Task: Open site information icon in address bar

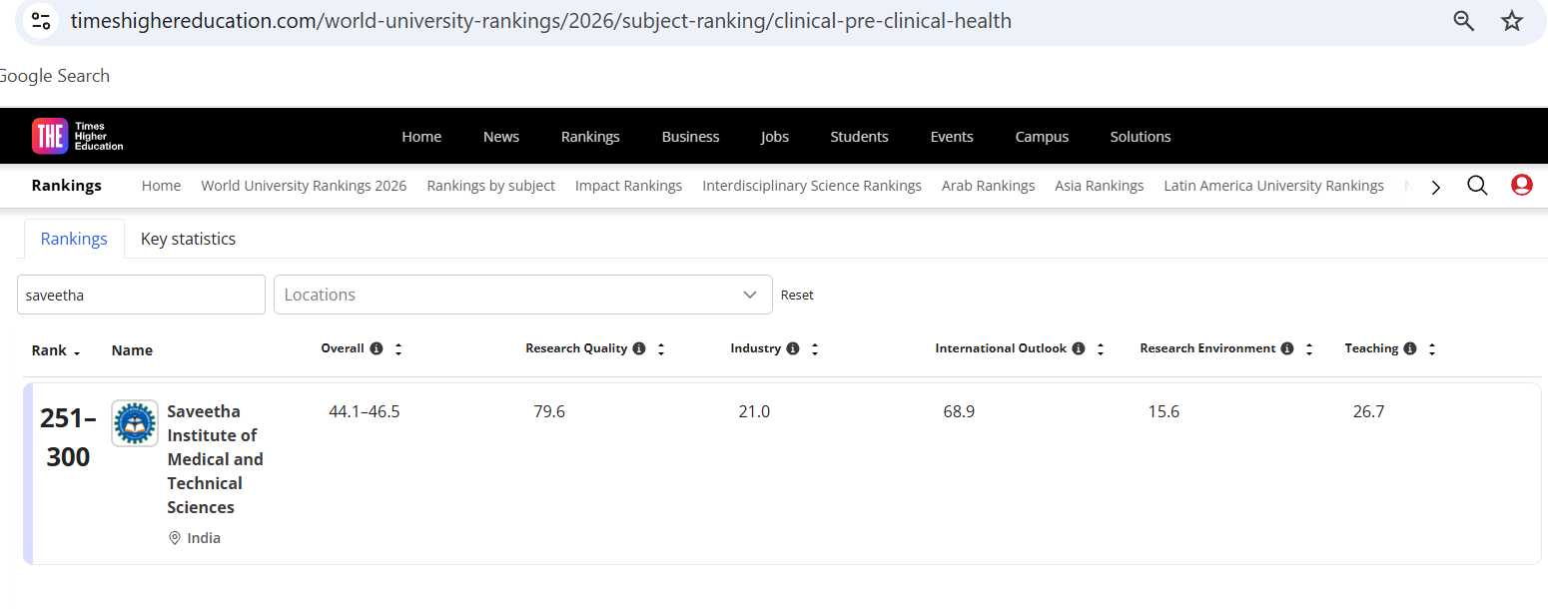Action: [x=41, y=21]
